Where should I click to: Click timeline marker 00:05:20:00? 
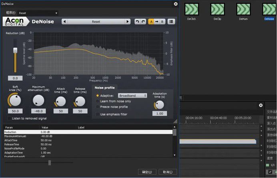tap(243, 118)
